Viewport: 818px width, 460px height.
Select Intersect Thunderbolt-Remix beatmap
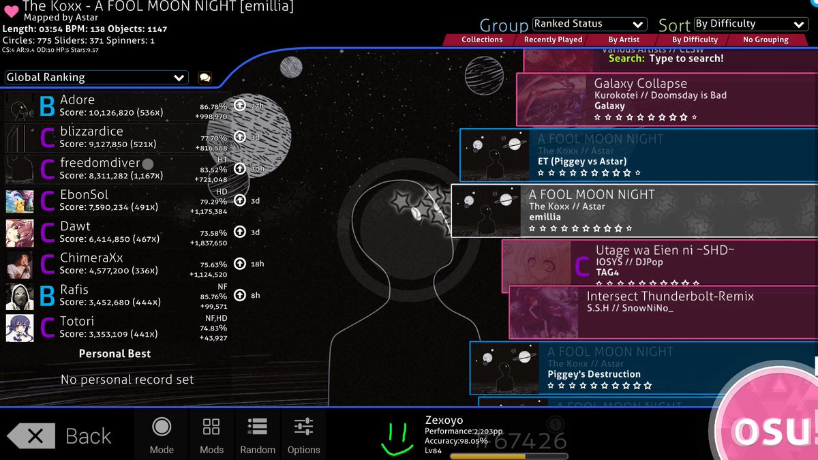click(663, 312)
